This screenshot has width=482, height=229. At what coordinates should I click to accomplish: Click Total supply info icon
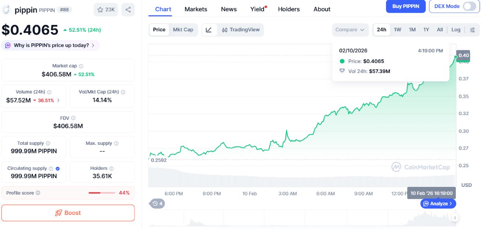pos(48,143)
